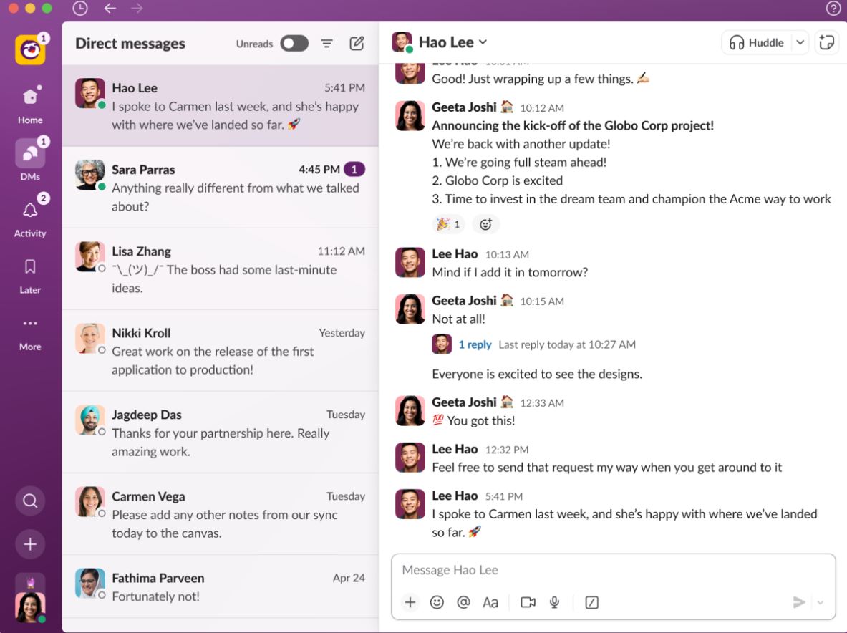
Task: Open the slash shortcuts icon
Action: [x=591, y=602]
